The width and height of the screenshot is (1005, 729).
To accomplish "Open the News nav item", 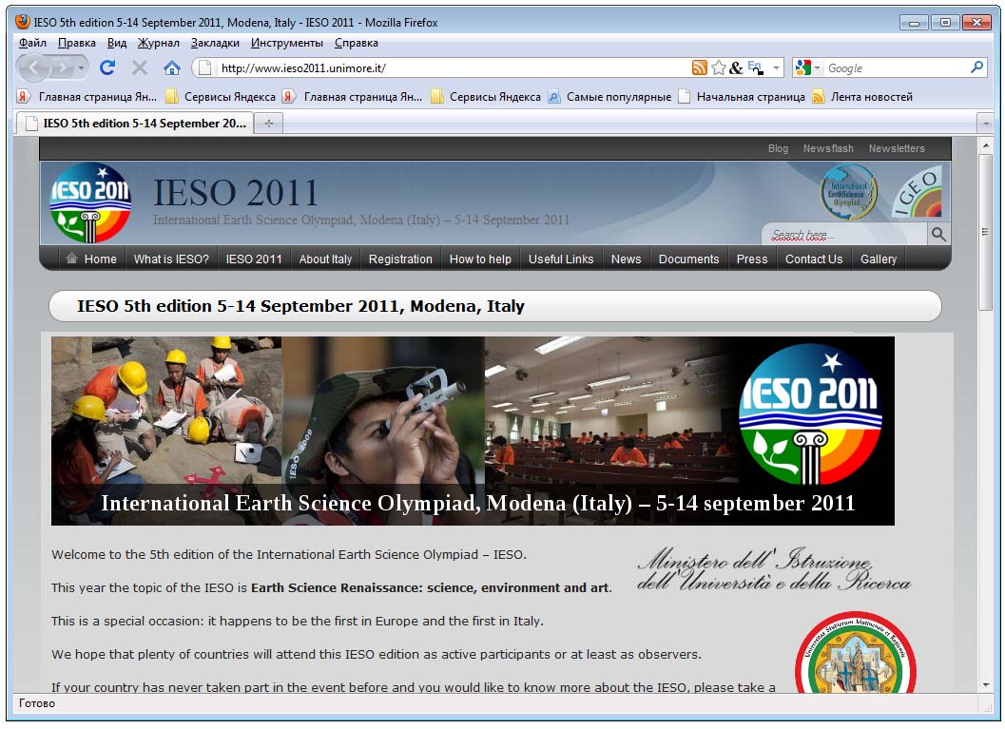I will click(627, 259).
